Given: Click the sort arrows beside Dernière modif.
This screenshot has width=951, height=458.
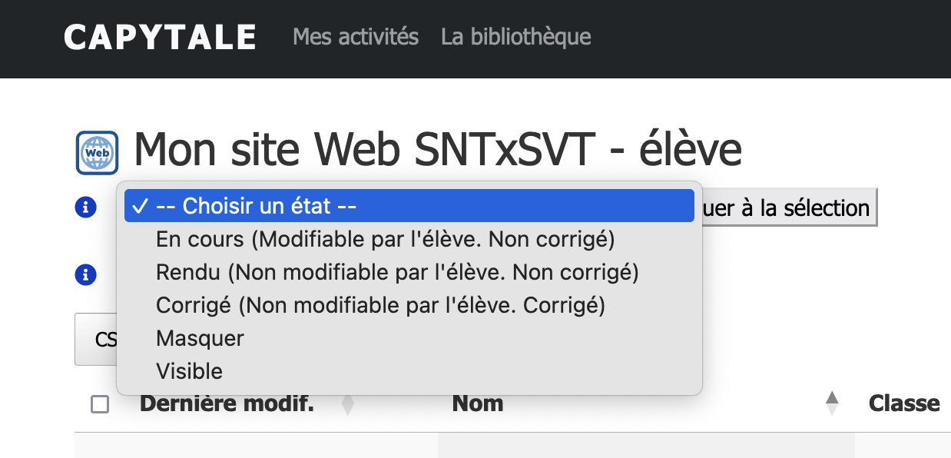Looking at the screenshot, I should coord(347,404).
